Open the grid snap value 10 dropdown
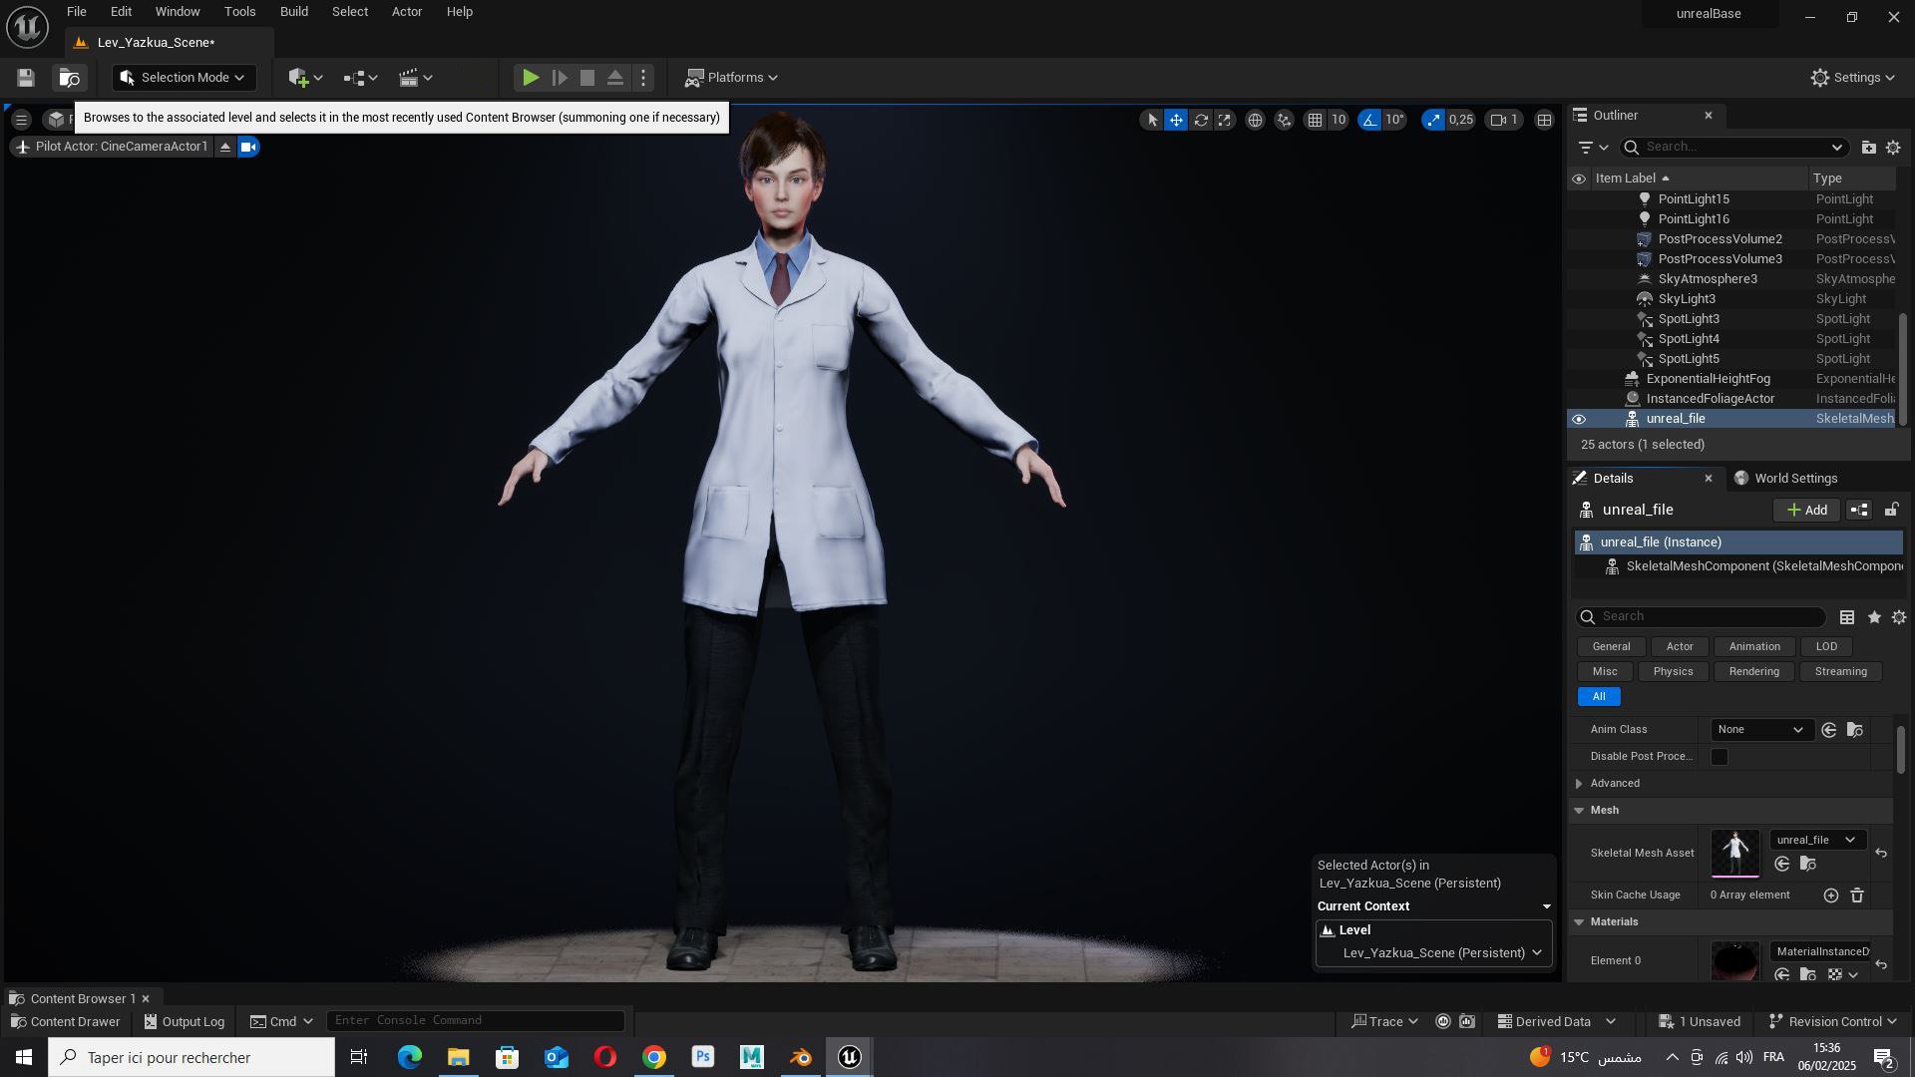Image resolution: width=1915 pixels, height=1077 pixels. (x=1339, y=120)
